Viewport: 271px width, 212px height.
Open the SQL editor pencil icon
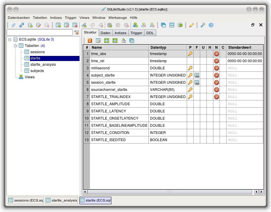tap(192, 25)
